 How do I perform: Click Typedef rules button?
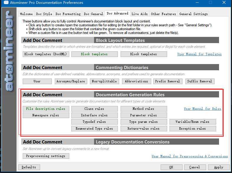pos(94,122)
